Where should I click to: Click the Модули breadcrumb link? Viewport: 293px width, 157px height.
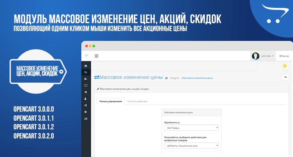tap(175, 78)
